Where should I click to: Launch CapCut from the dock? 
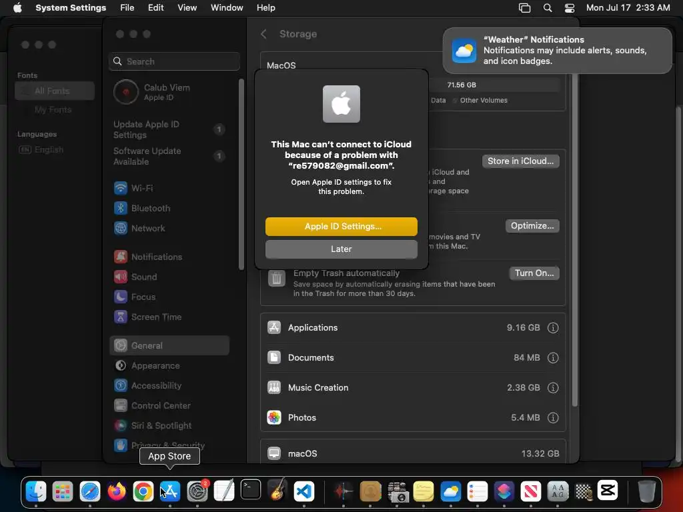point(608,490)
